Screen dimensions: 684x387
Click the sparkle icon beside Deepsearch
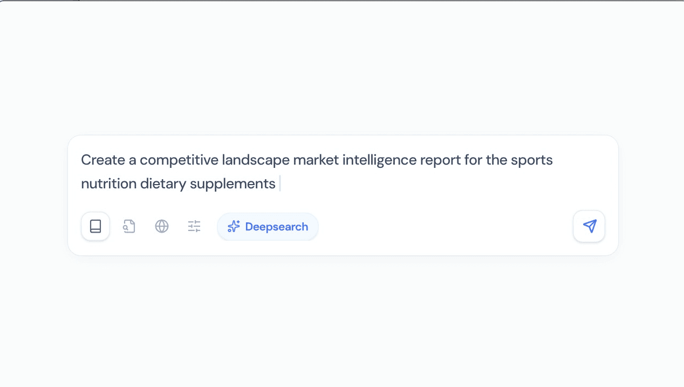point(234,227)
